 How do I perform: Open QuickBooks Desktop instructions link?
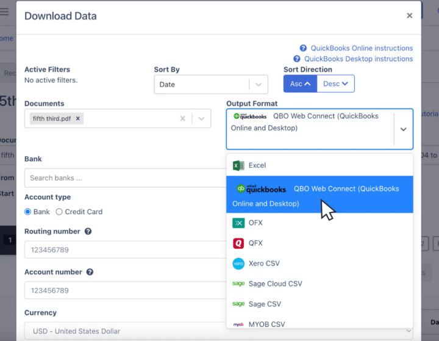tap(359, 59)
